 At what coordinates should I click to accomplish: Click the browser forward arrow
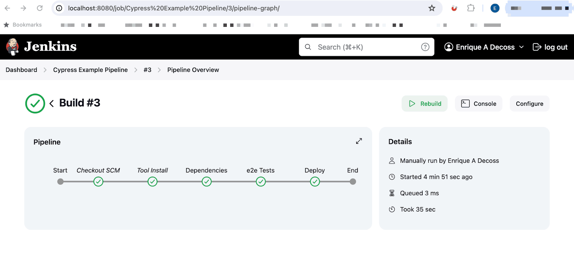23,8
